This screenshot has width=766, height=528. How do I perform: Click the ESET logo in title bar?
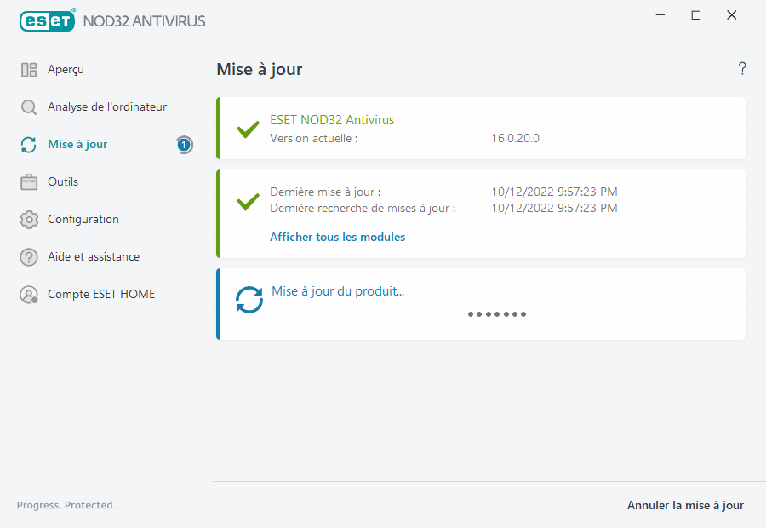[47, 20]
